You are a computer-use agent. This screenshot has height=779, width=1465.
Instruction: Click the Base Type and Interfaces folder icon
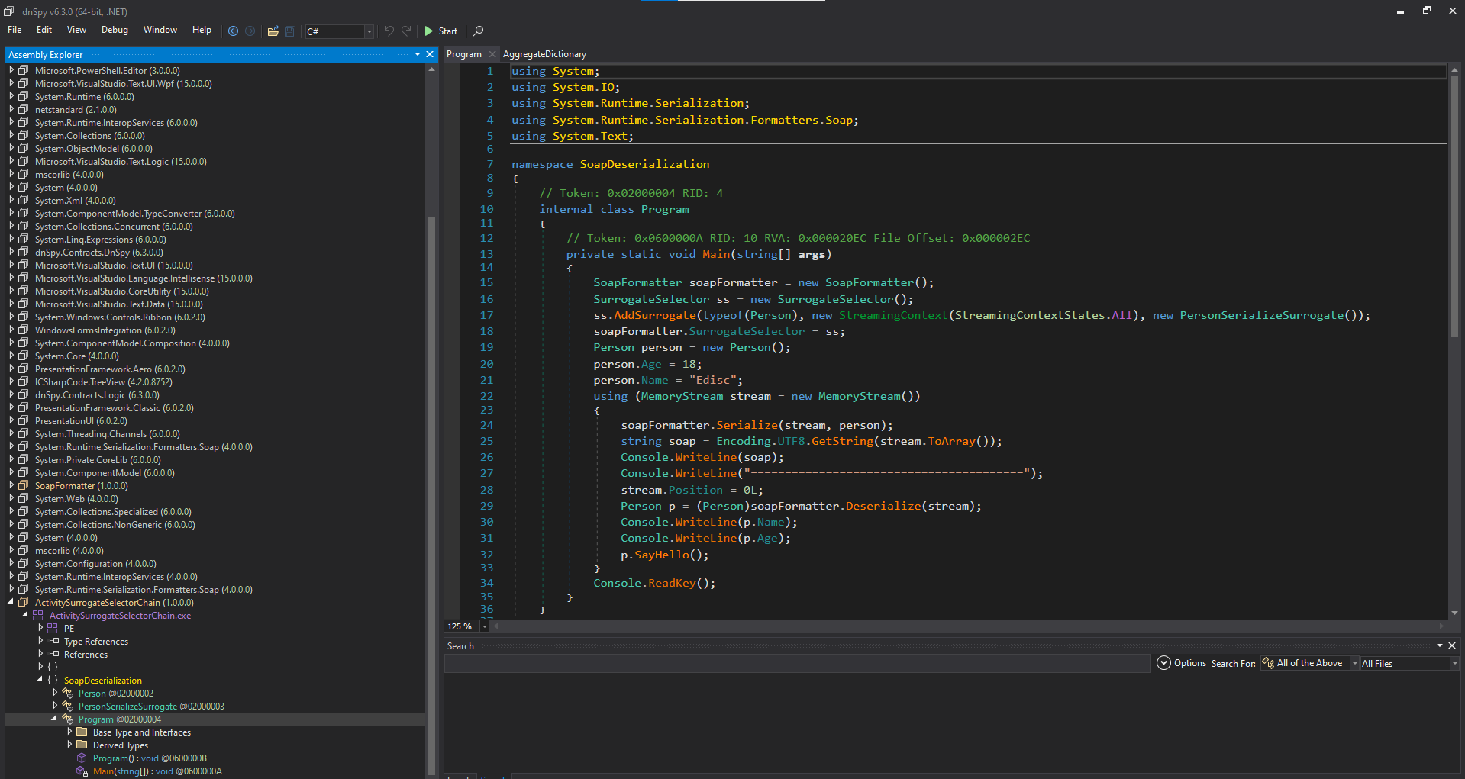(x=82, y=732)
